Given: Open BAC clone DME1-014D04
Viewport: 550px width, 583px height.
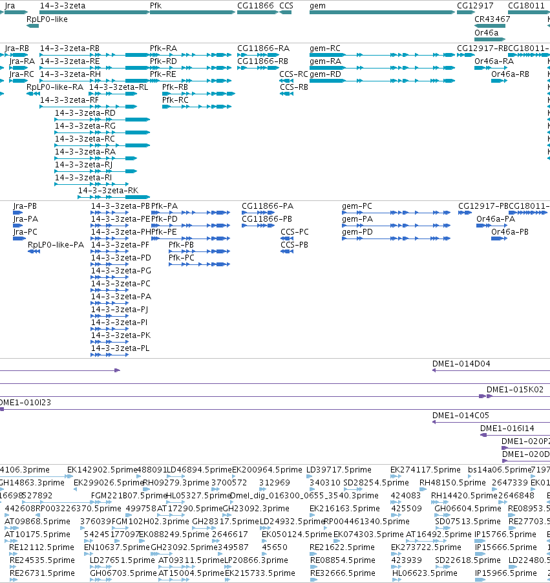Looking at the screenshot, I should pos(461,364).
